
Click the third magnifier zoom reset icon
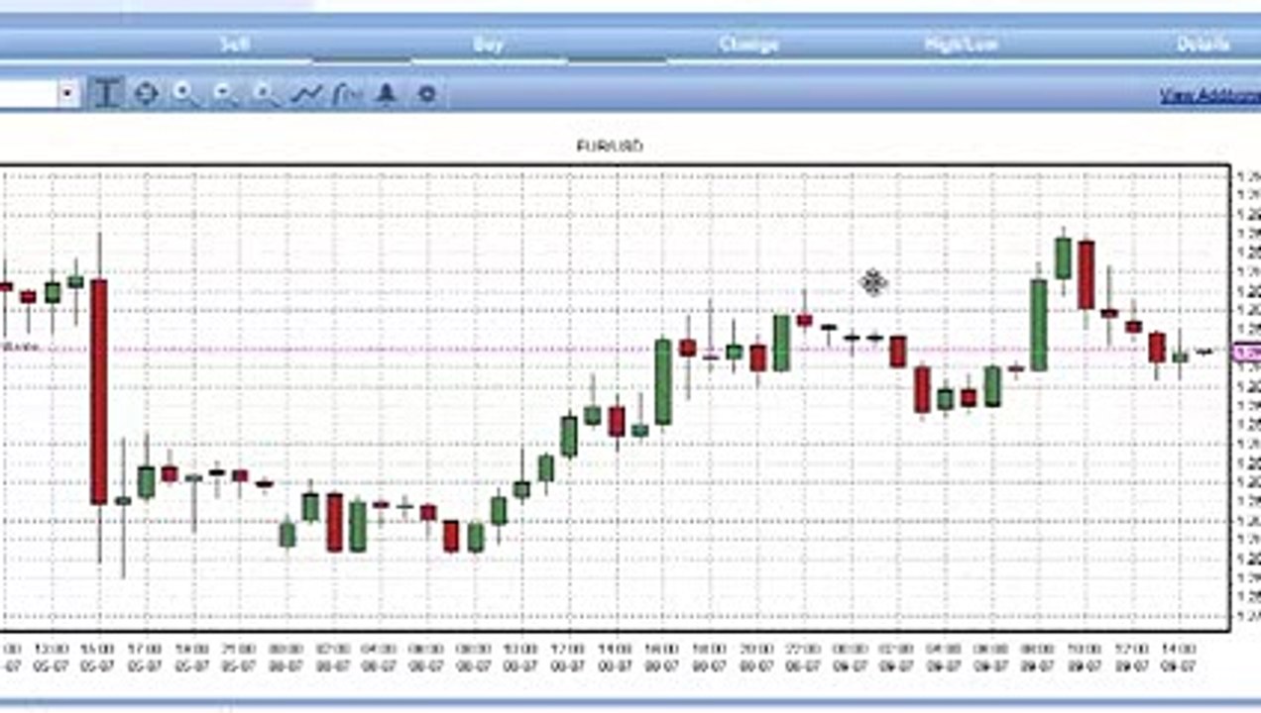[265, 94]
